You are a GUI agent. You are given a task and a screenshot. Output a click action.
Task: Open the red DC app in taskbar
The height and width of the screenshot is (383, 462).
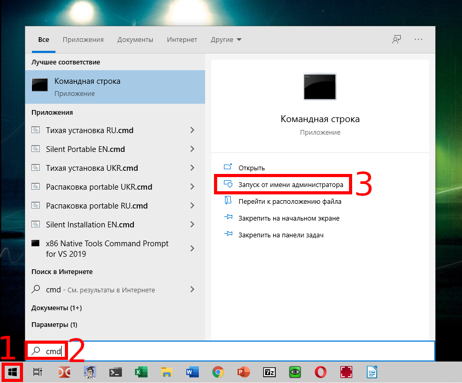(64, 373)
